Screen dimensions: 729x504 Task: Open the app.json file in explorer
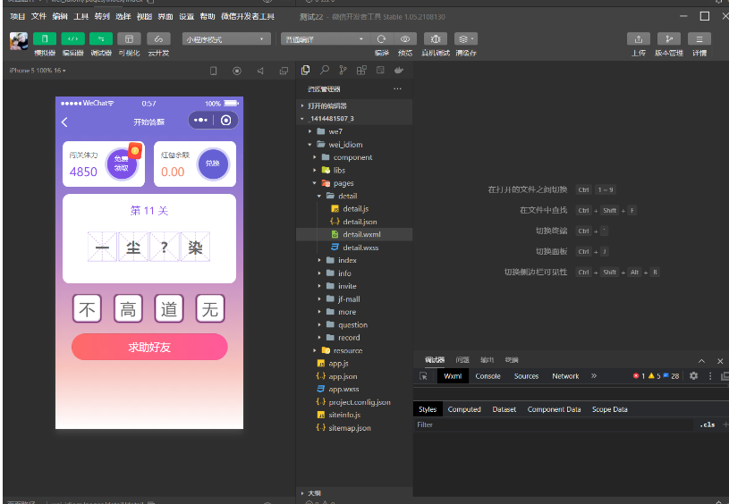[343, 376]
